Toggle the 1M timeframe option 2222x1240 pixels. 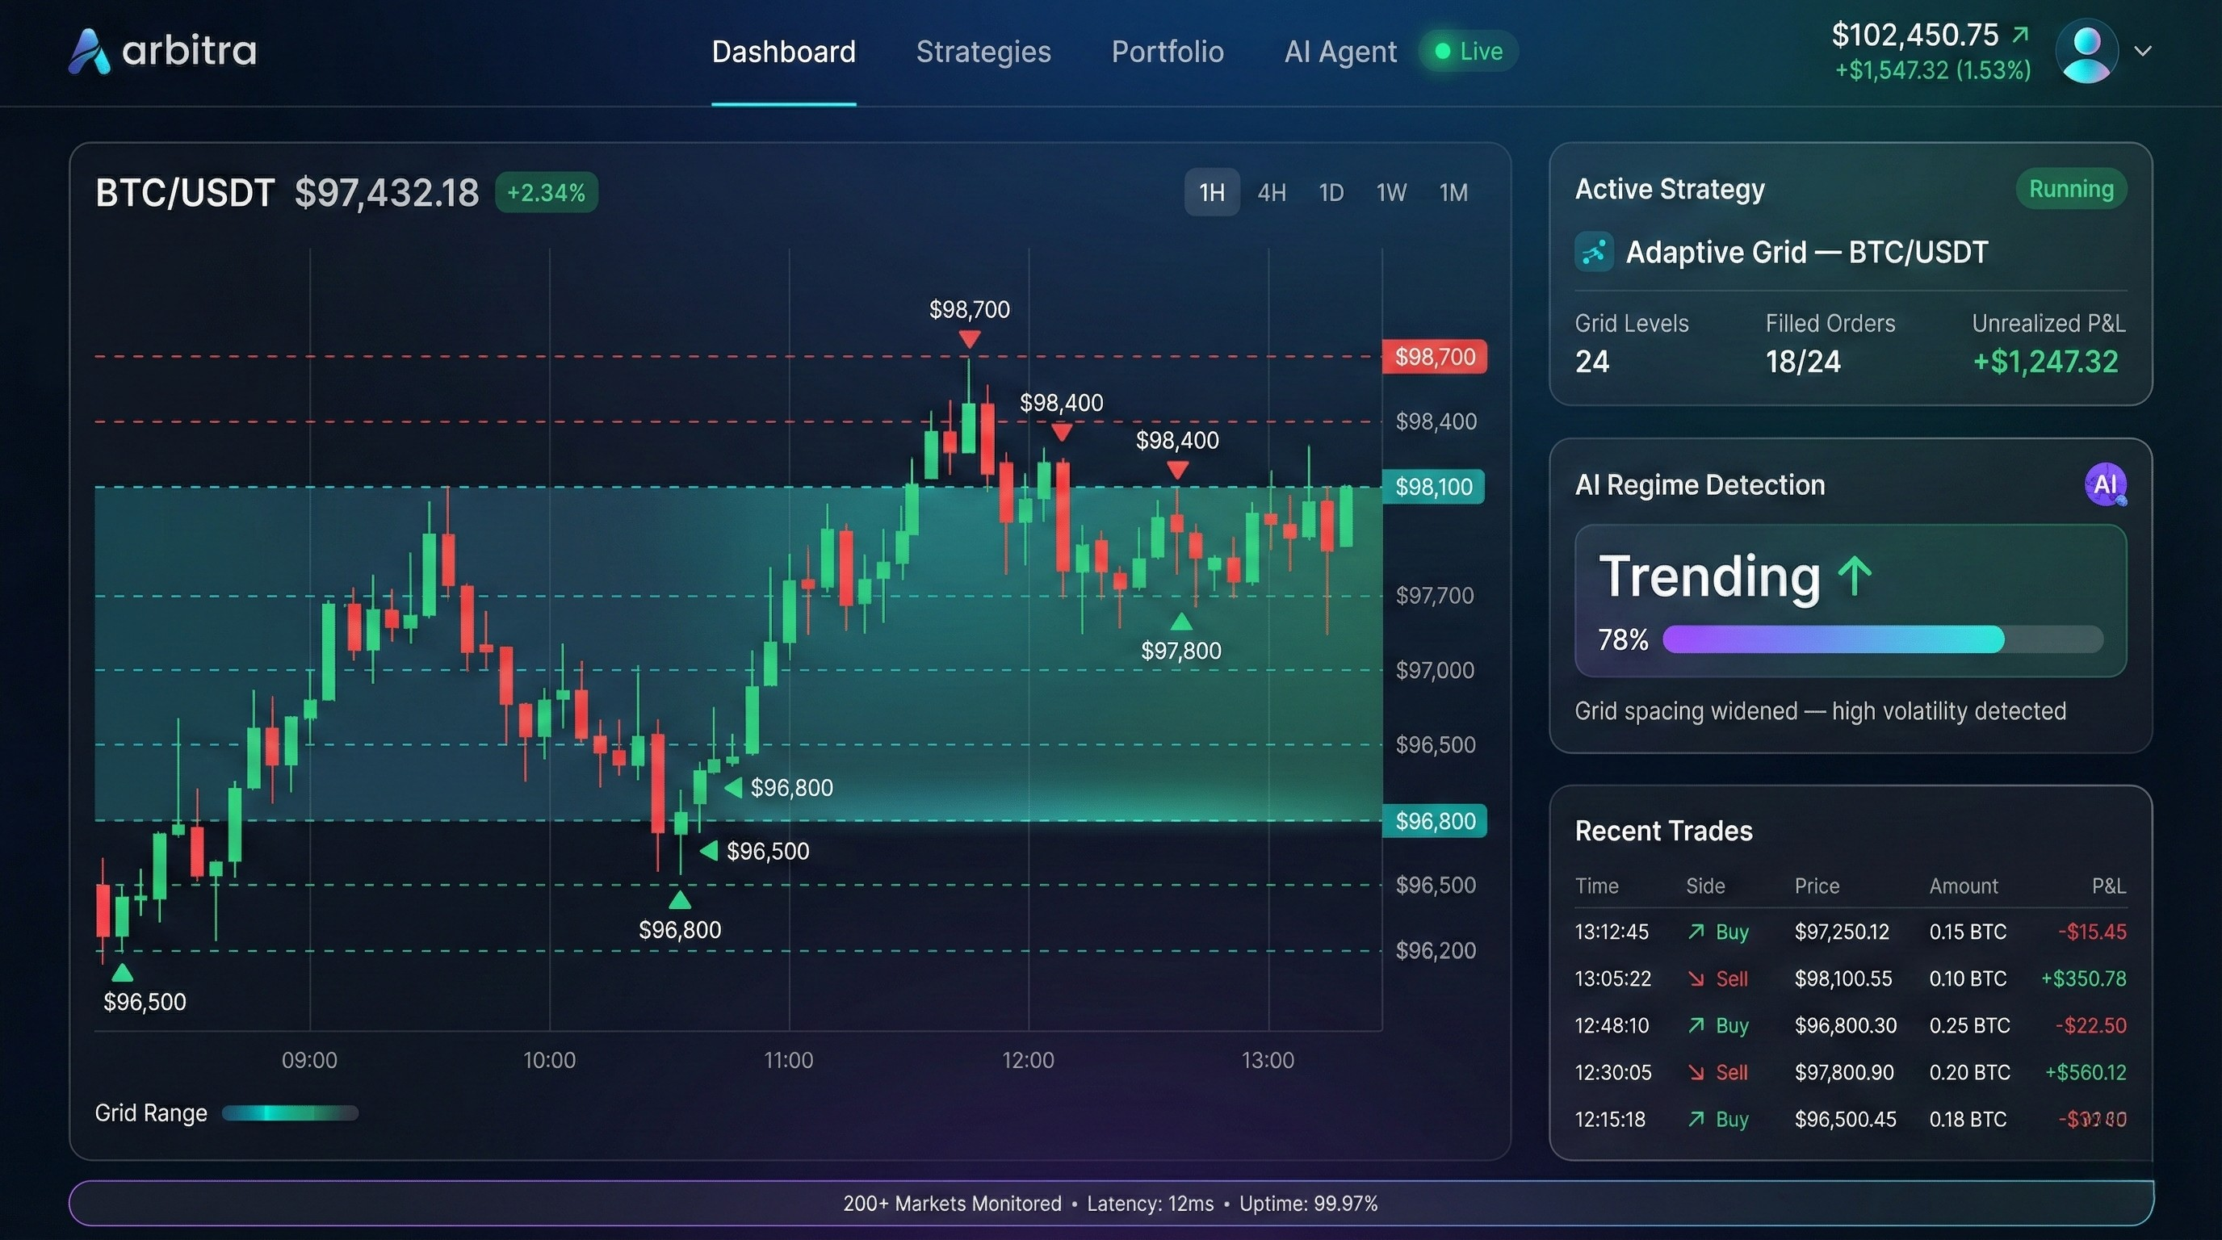coord(1453,192)
